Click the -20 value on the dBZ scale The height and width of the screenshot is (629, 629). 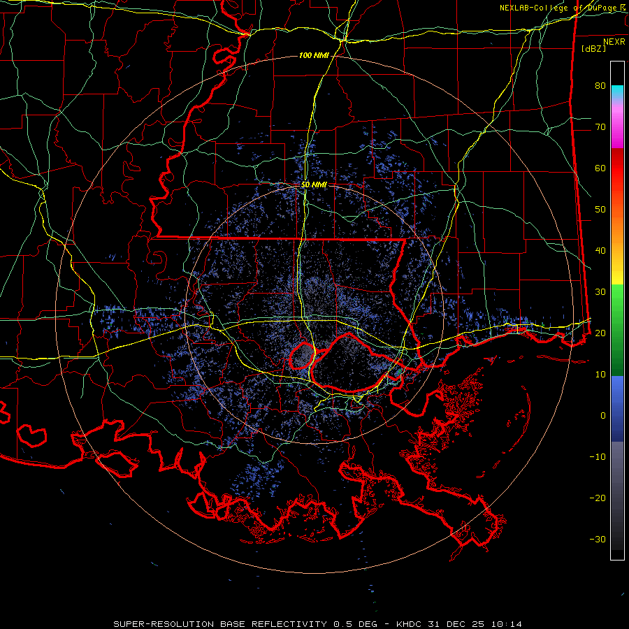coord(598,498)
